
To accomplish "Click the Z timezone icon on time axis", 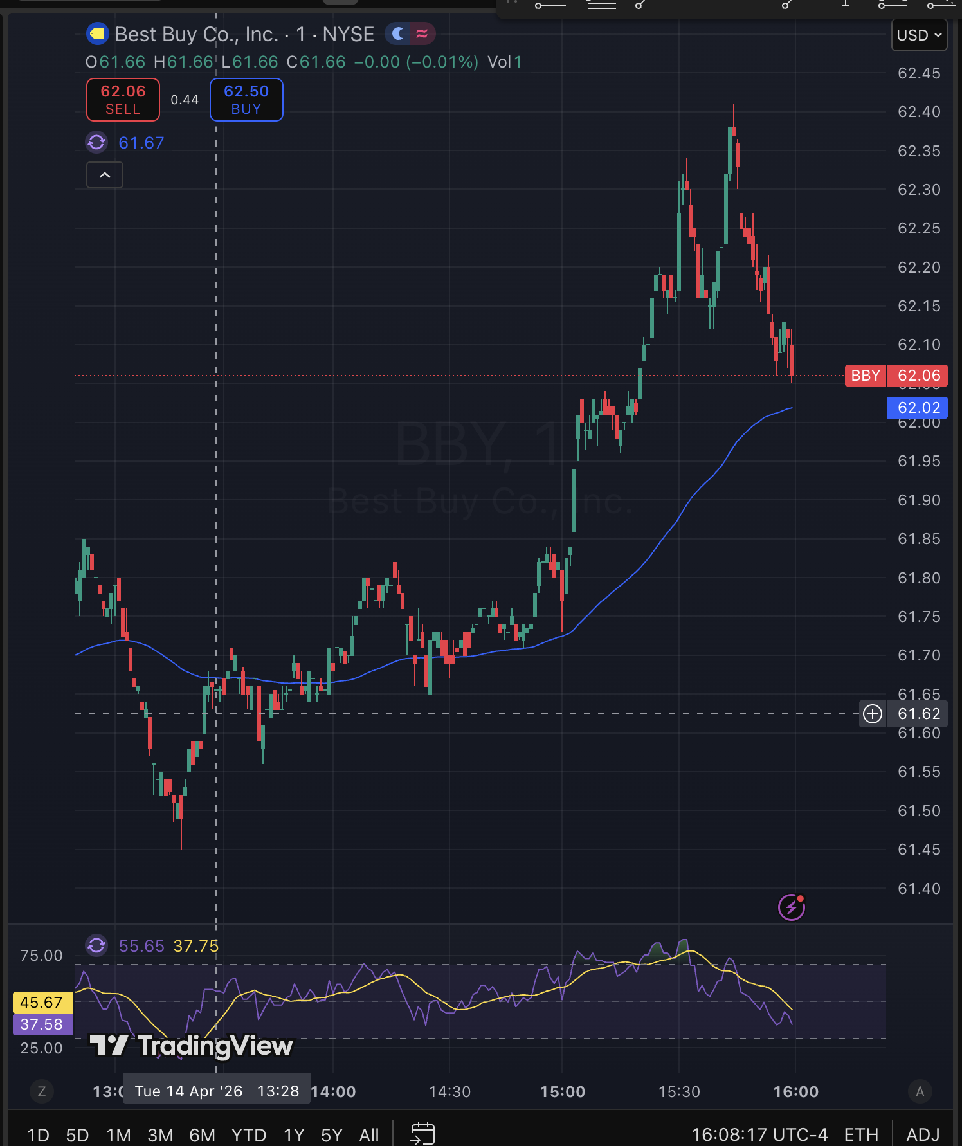I will pyautogui.click(x=42, y=1091).
